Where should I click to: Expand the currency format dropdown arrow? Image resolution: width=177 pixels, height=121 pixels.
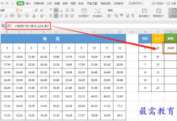(112, 16)
